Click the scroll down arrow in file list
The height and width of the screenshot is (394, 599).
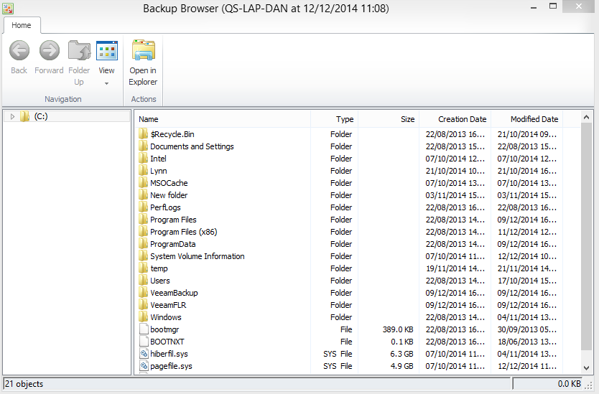[586, 368]
